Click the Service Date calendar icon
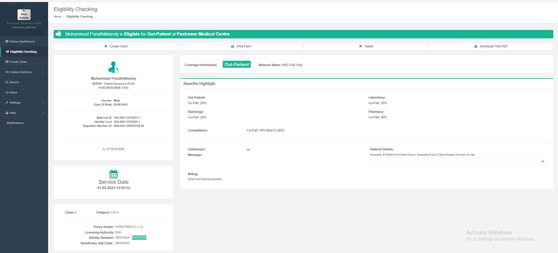 coord(113,174)
